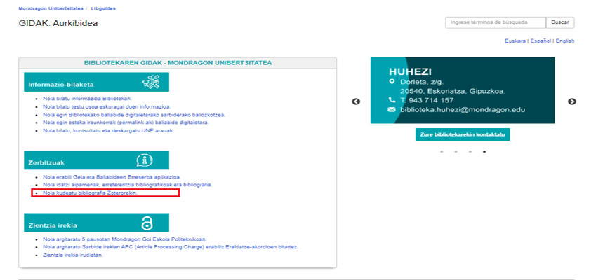Image resolution: width=610 pixels, height=280 pixels.
Task: Click the phone icon beside 943 714 157
Action: coord(392,100)
